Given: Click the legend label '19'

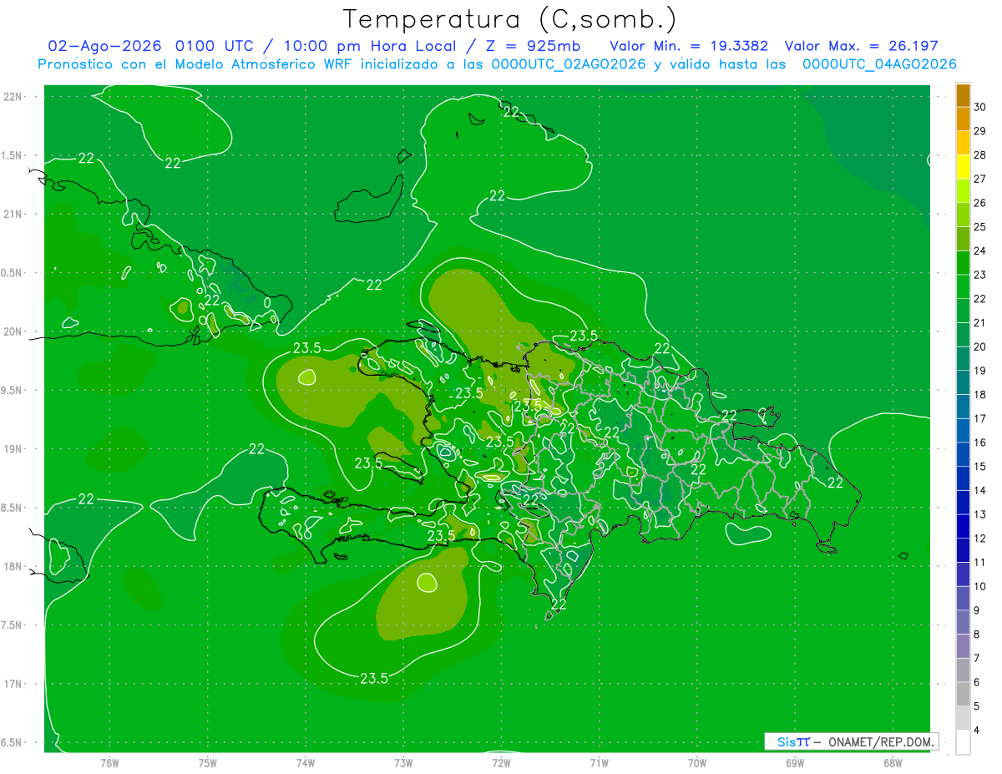Looking at the screenshot, I should [x=979, y=371].
